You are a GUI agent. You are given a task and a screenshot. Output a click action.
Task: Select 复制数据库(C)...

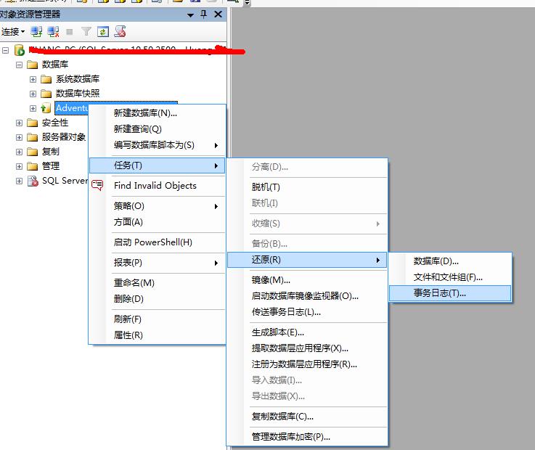307,417
